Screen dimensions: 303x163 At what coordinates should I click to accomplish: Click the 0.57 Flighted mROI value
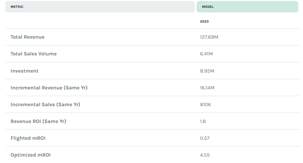click(205, 138)
